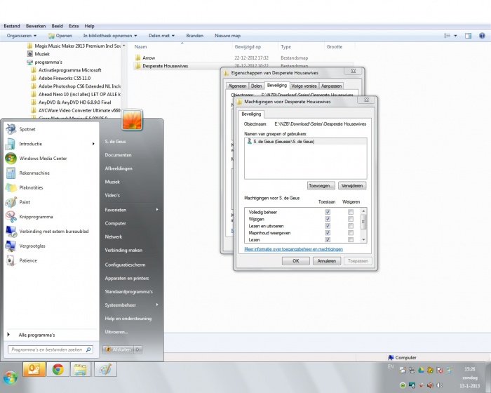
Task: Select the Arrow folder icon
Action: point(137,58)
